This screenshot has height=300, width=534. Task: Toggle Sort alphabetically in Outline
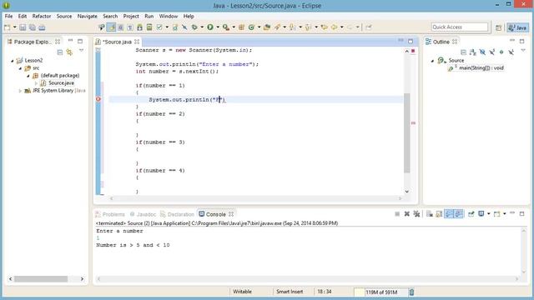point(473,52)
